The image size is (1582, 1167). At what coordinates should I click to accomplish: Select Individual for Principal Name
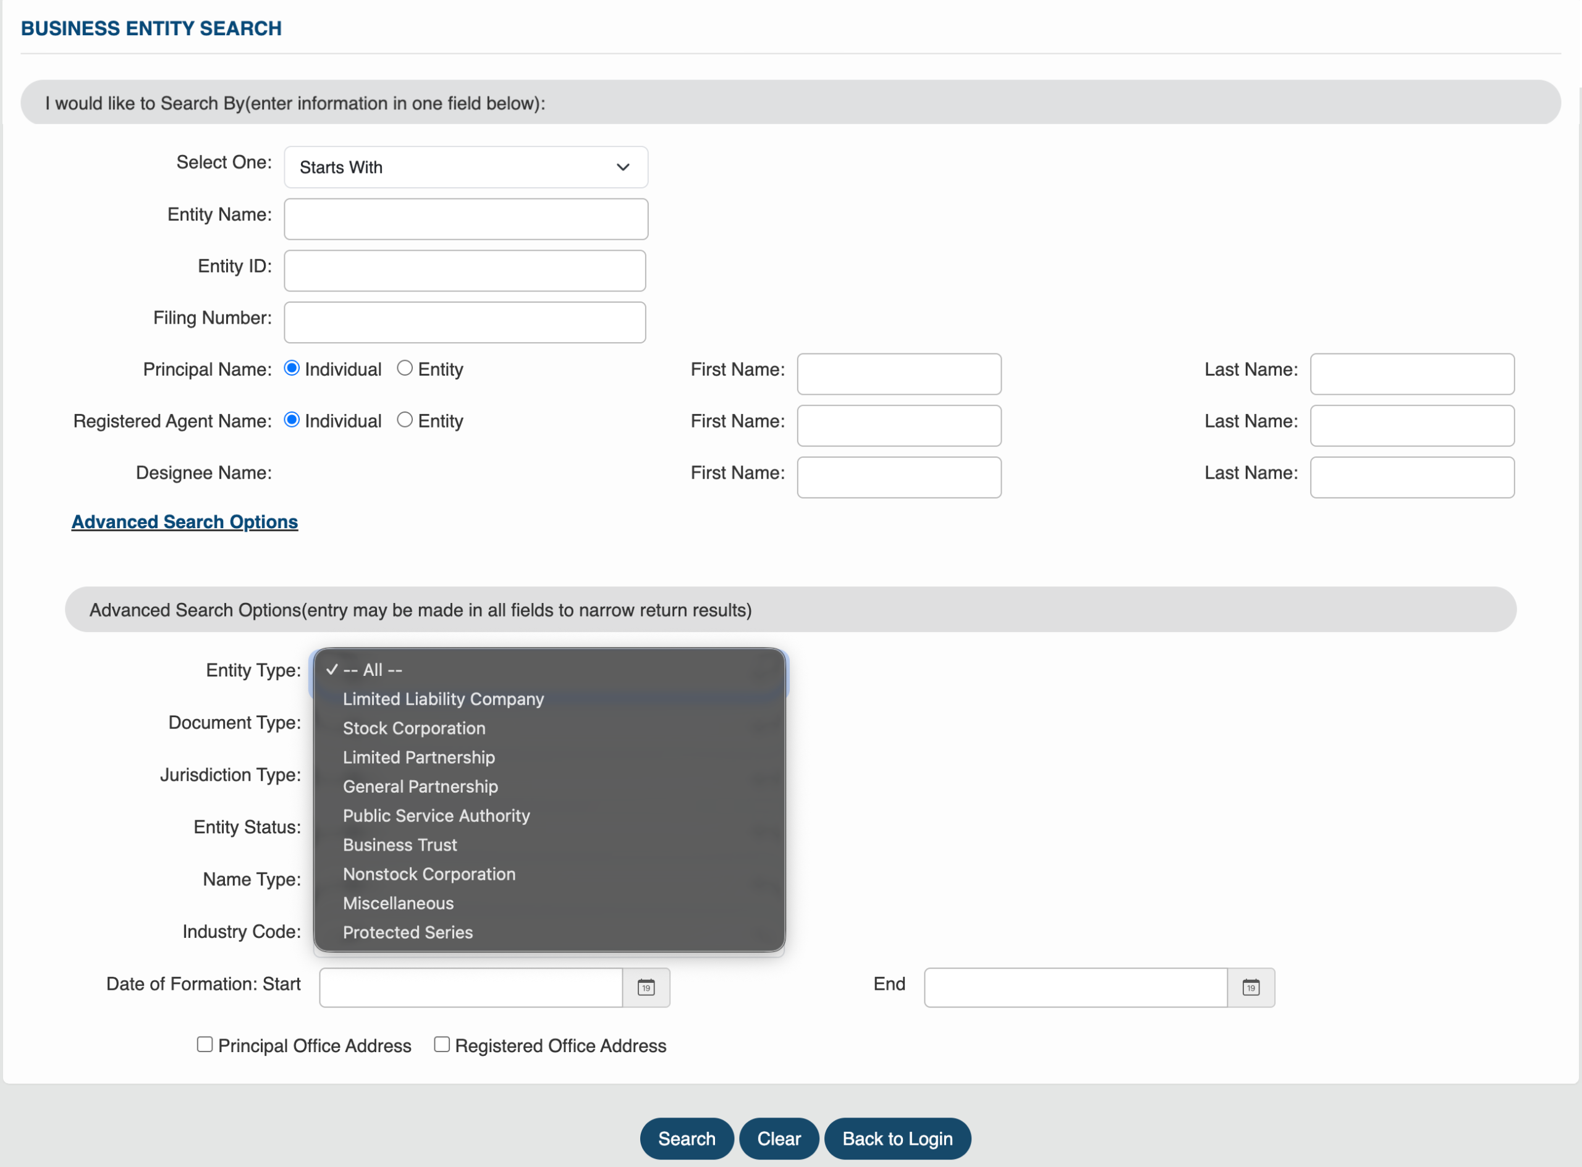[292, 369]
